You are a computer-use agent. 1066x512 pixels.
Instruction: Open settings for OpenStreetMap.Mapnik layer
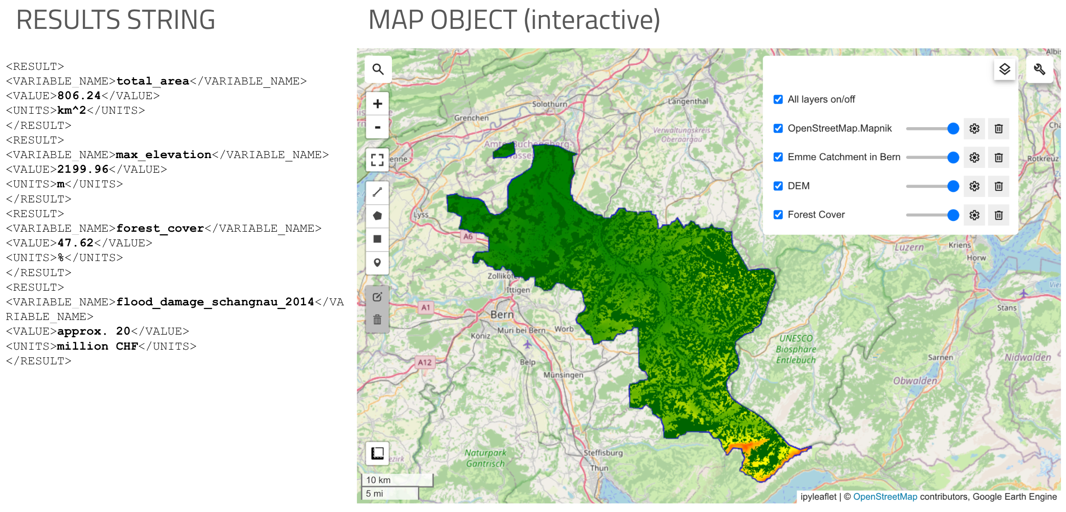pos(974,128)
